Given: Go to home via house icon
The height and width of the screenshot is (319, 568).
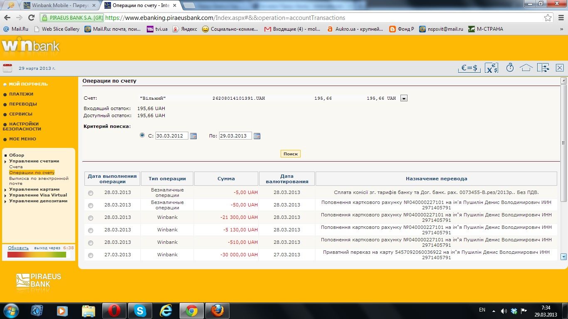Looking at the screenshot, I should click(526, 68).
